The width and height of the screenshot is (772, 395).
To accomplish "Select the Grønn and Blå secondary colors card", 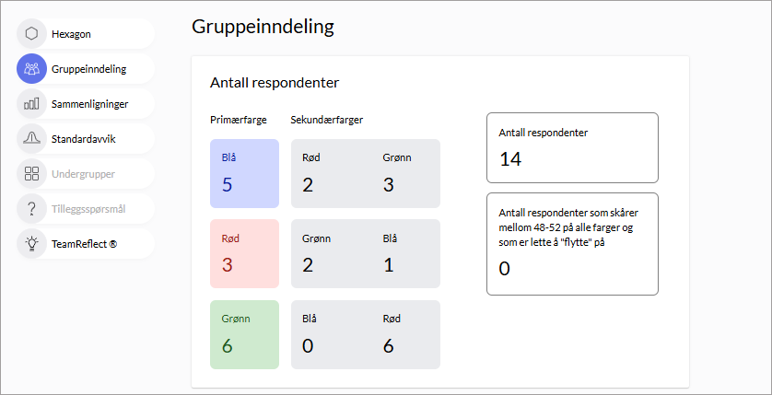I will [365, 254].
